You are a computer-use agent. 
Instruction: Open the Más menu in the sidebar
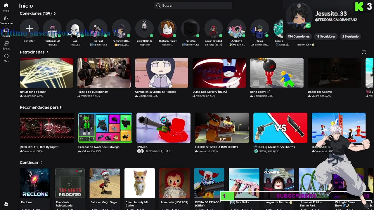tap(6, 56)
